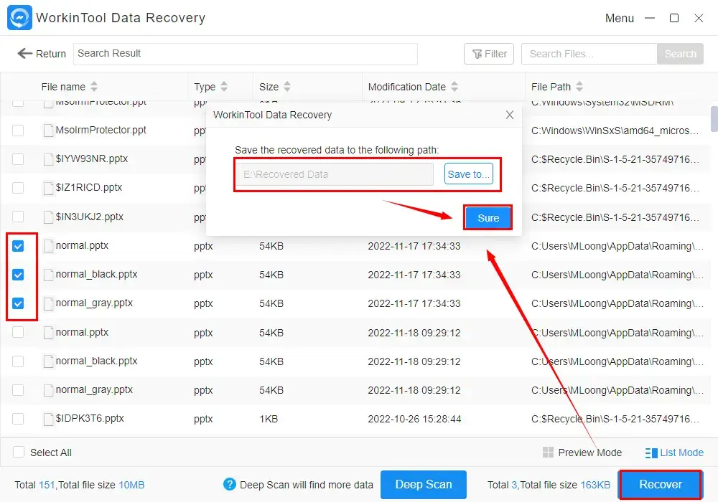Click the Recover button
Image resolution: width=718 pixels, height=502 pixels.
coord(661,484)
